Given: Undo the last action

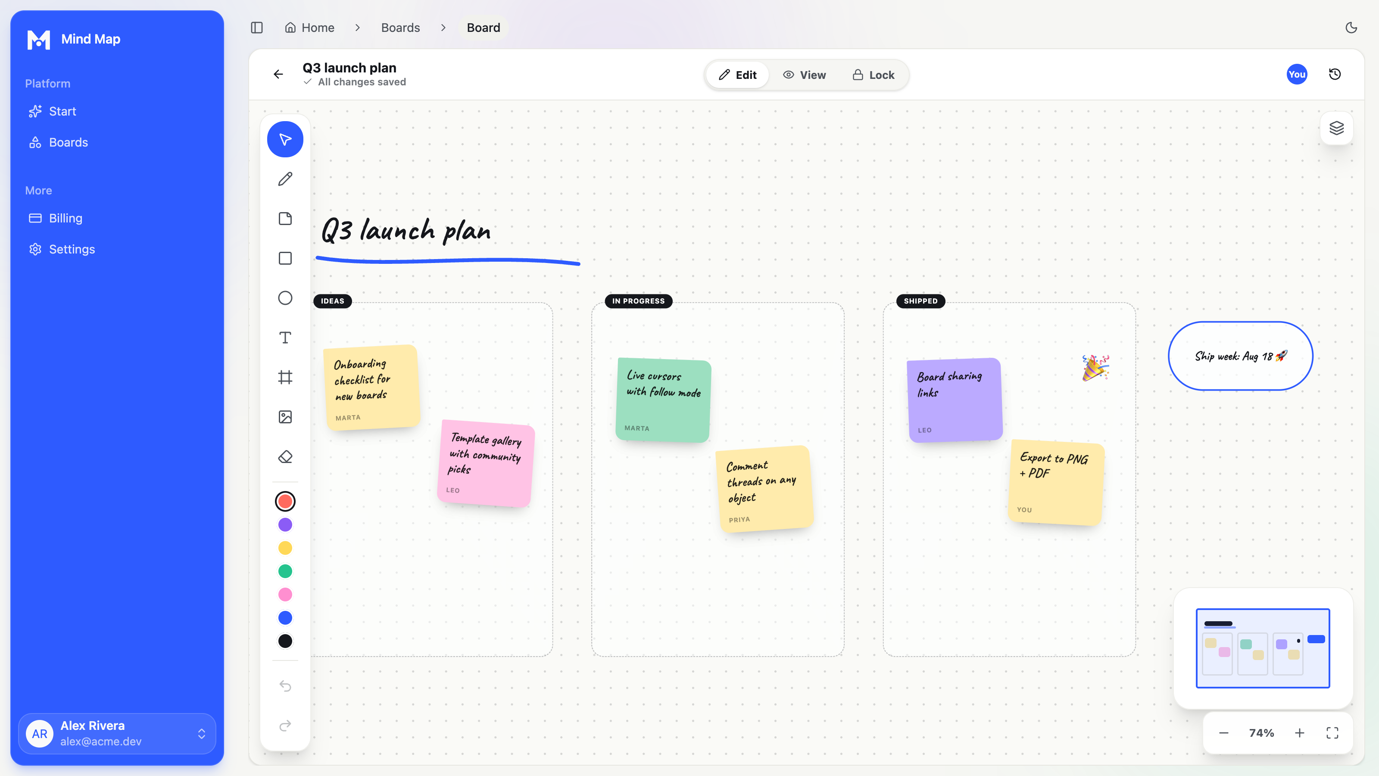Looking at the screenshot, I should click(285, 686).
